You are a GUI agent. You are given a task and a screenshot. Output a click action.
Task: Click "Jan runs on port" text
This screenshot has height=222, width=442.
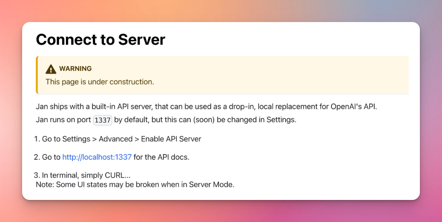[63, 120]
